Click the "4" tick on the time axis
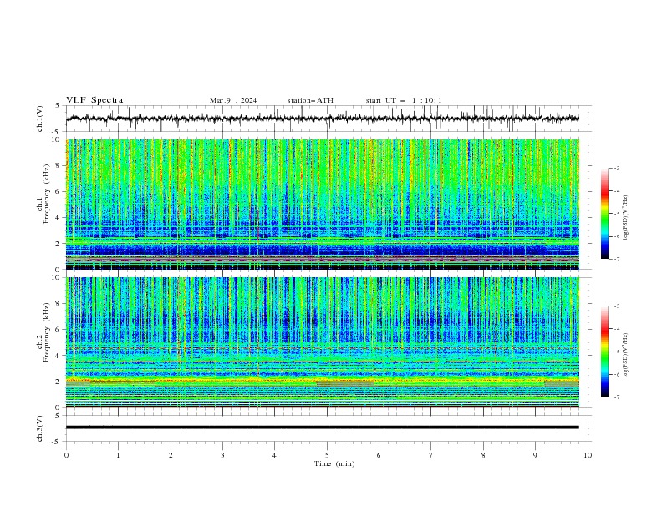 pyautogui.click(x=274, y=455)
